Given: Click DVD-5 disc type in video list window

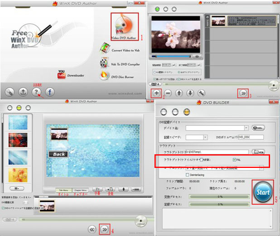Looking at the screenshot, I should pos(155,84).
